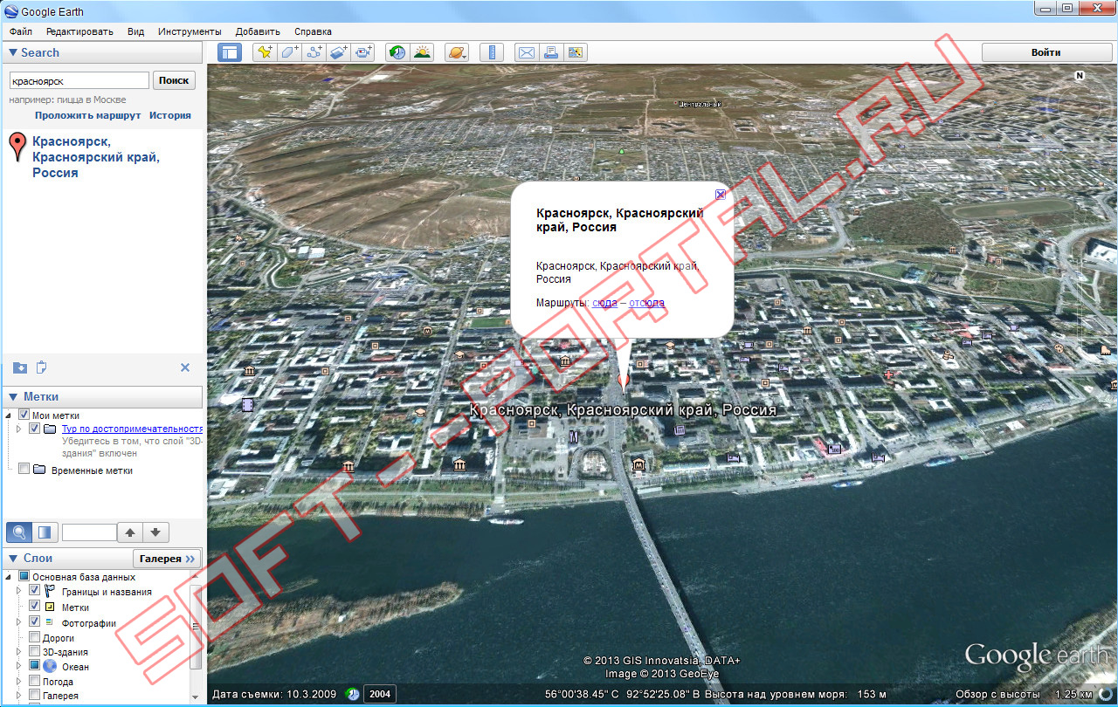The image size is (1118, 707).
Task: Click the Фотографии layer icon
Action: pos(50,622)
